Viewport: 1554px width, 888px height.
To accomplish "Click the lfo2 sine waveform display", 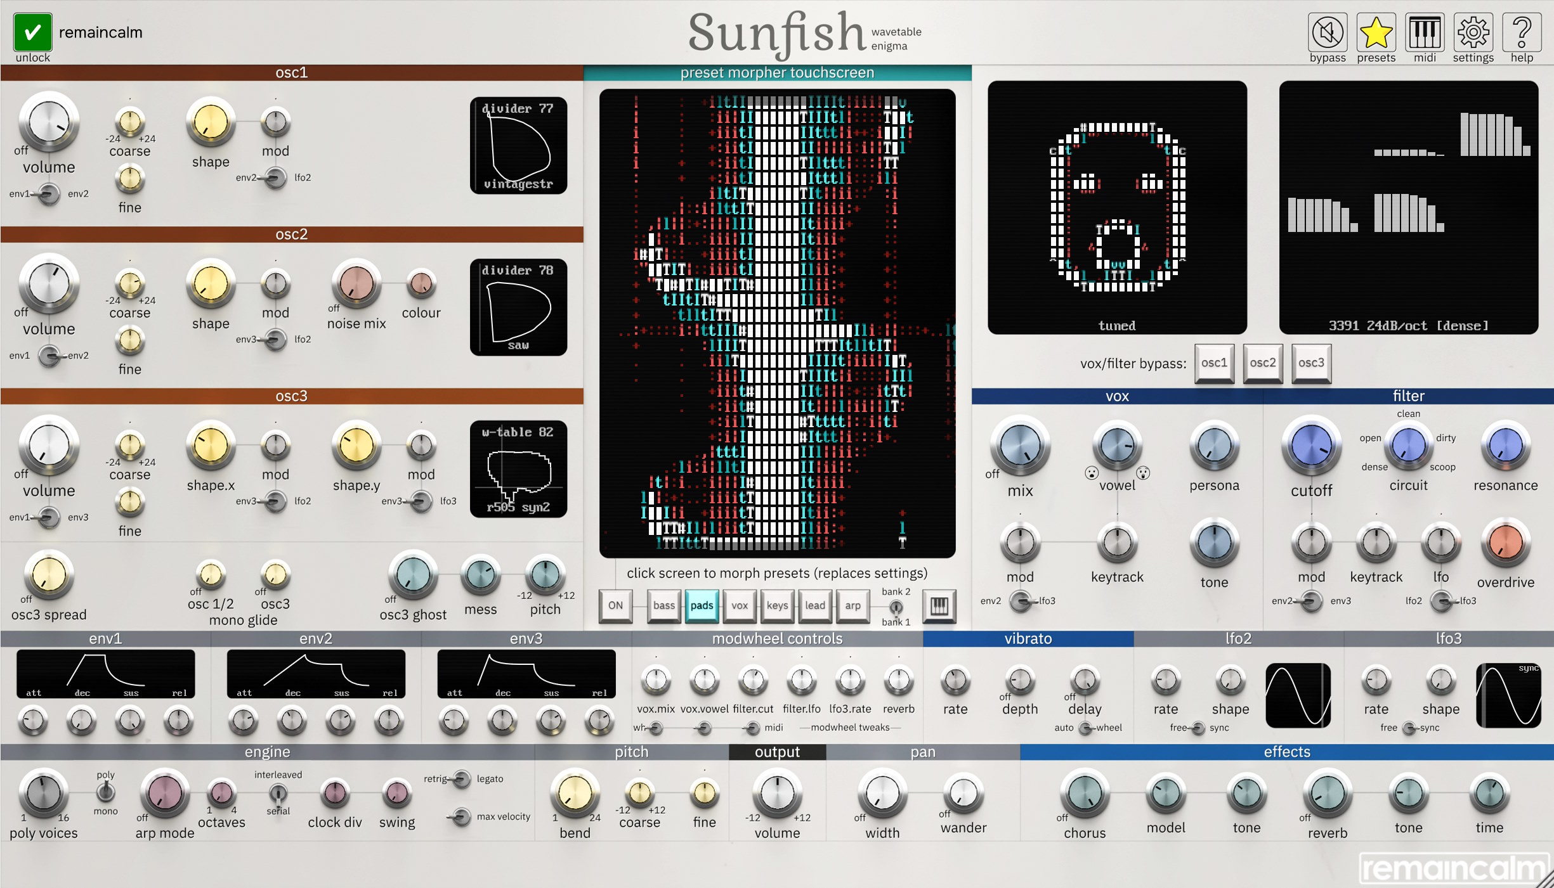I will 1298,695.
